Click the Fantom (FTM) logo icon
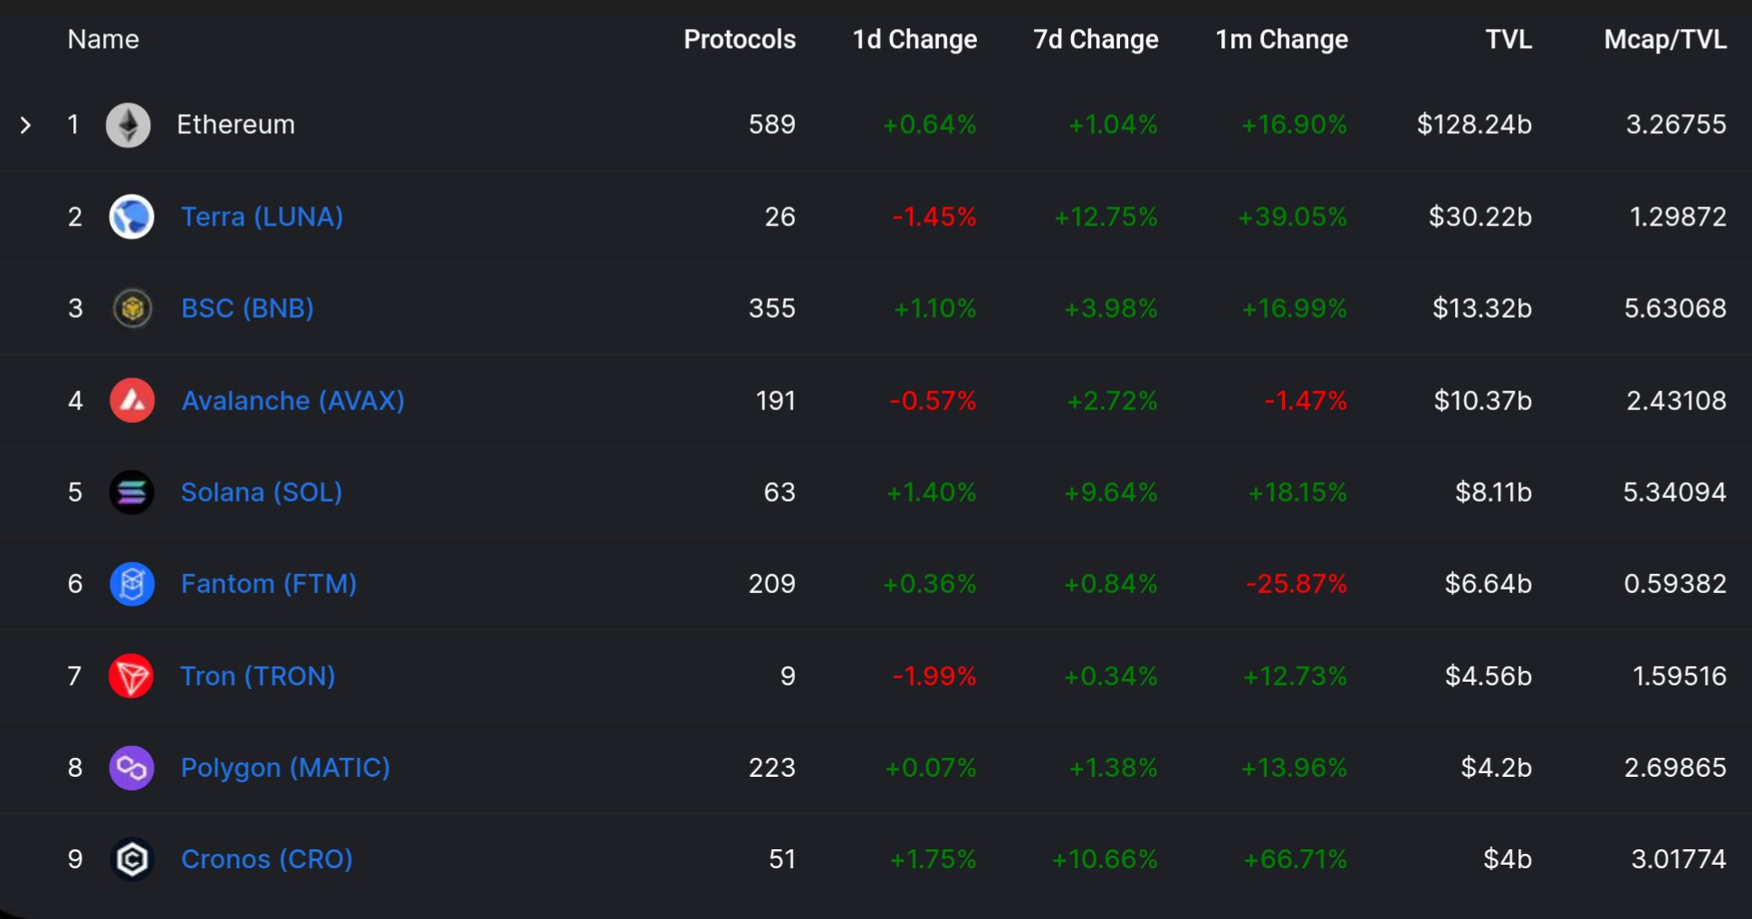 (x=132, y=584)
